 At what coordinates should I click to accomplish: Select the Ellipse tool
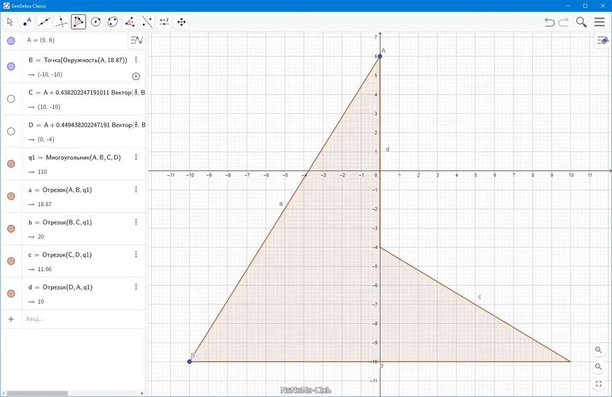click(113, 22)
